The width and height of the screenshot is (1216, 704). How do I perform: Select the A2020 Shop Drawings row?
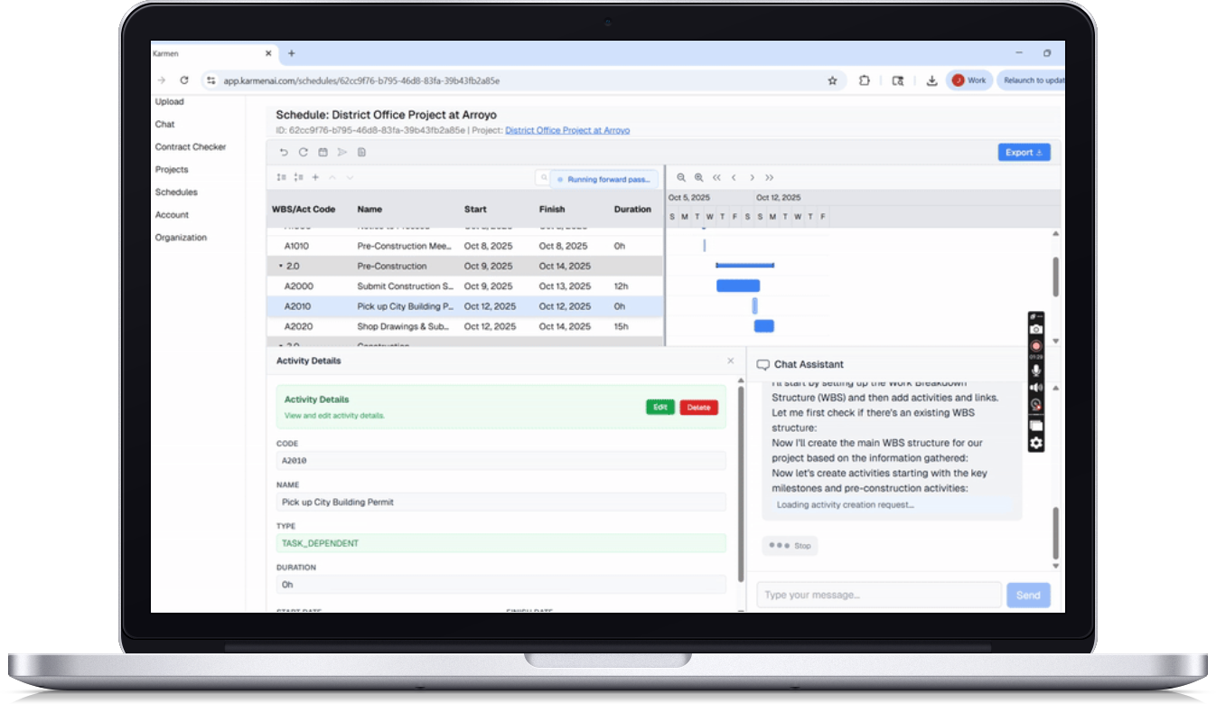point(464,326)
